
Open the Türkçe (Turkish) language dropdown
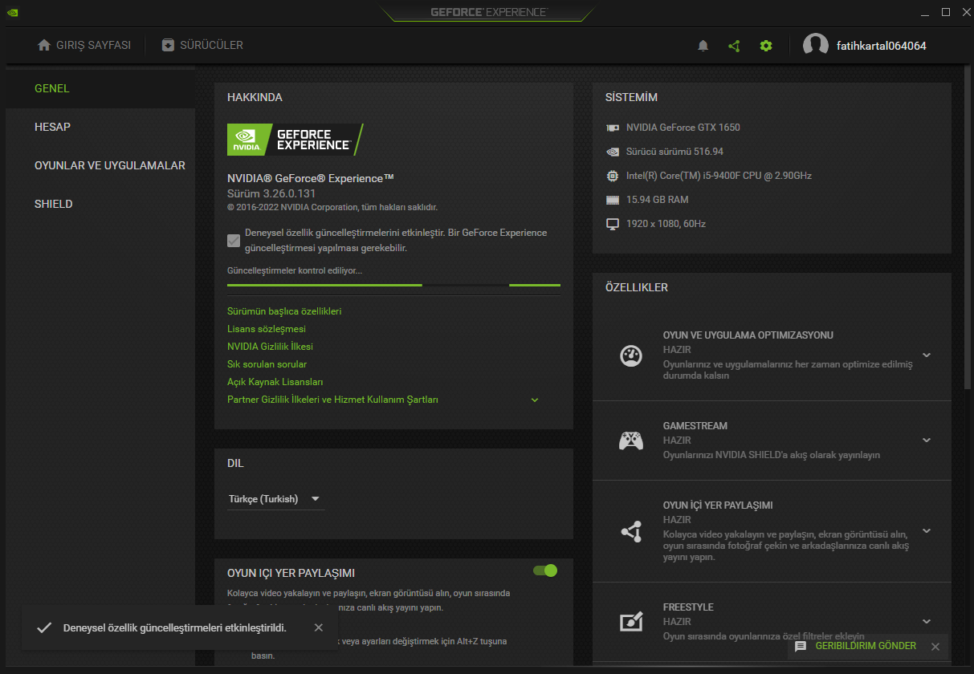click(275, 499)
